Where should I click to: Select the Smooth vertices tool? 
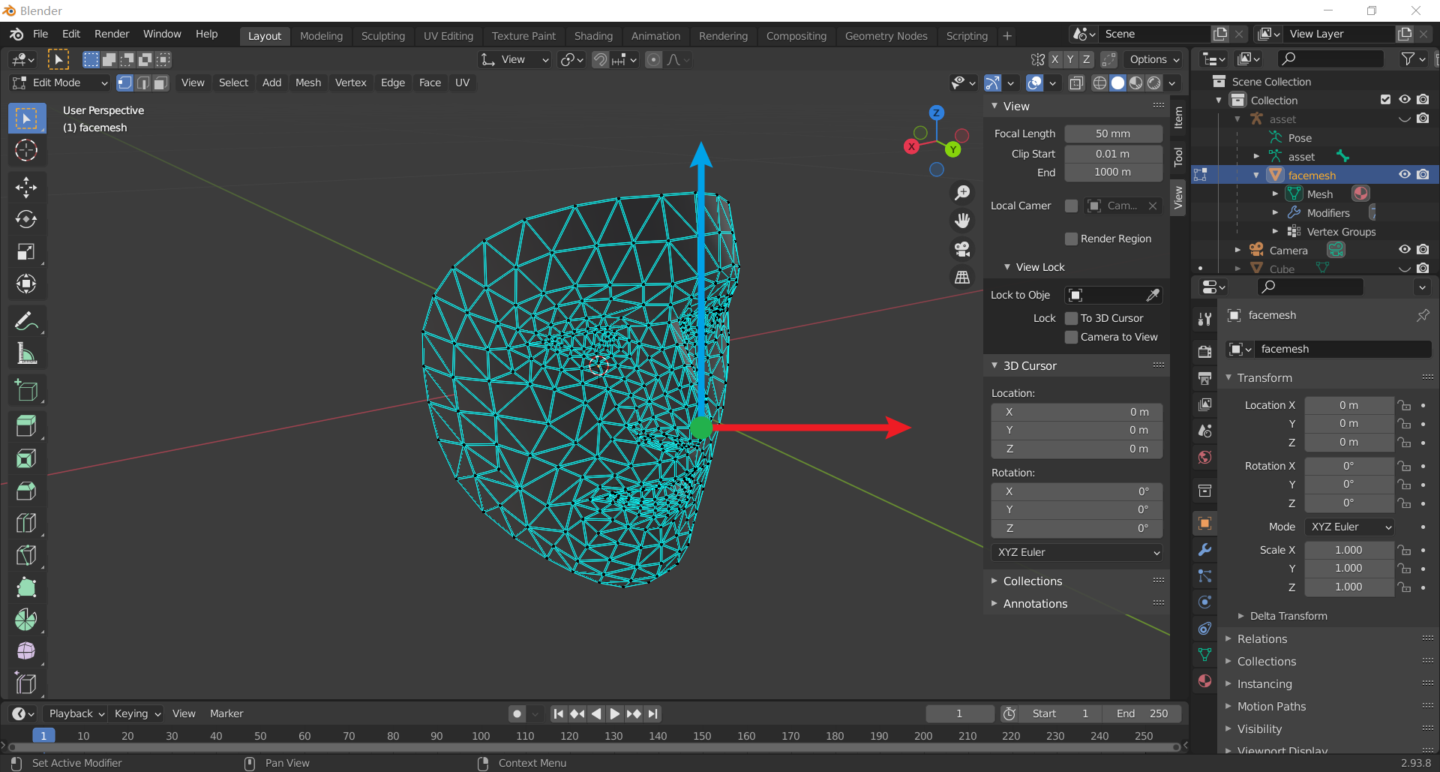26,651
